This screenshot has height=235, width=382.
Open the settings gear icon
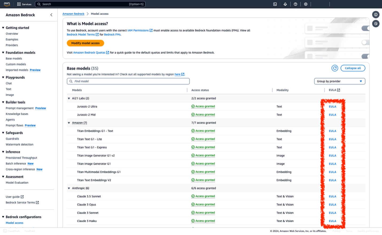(x=306, y=4)
